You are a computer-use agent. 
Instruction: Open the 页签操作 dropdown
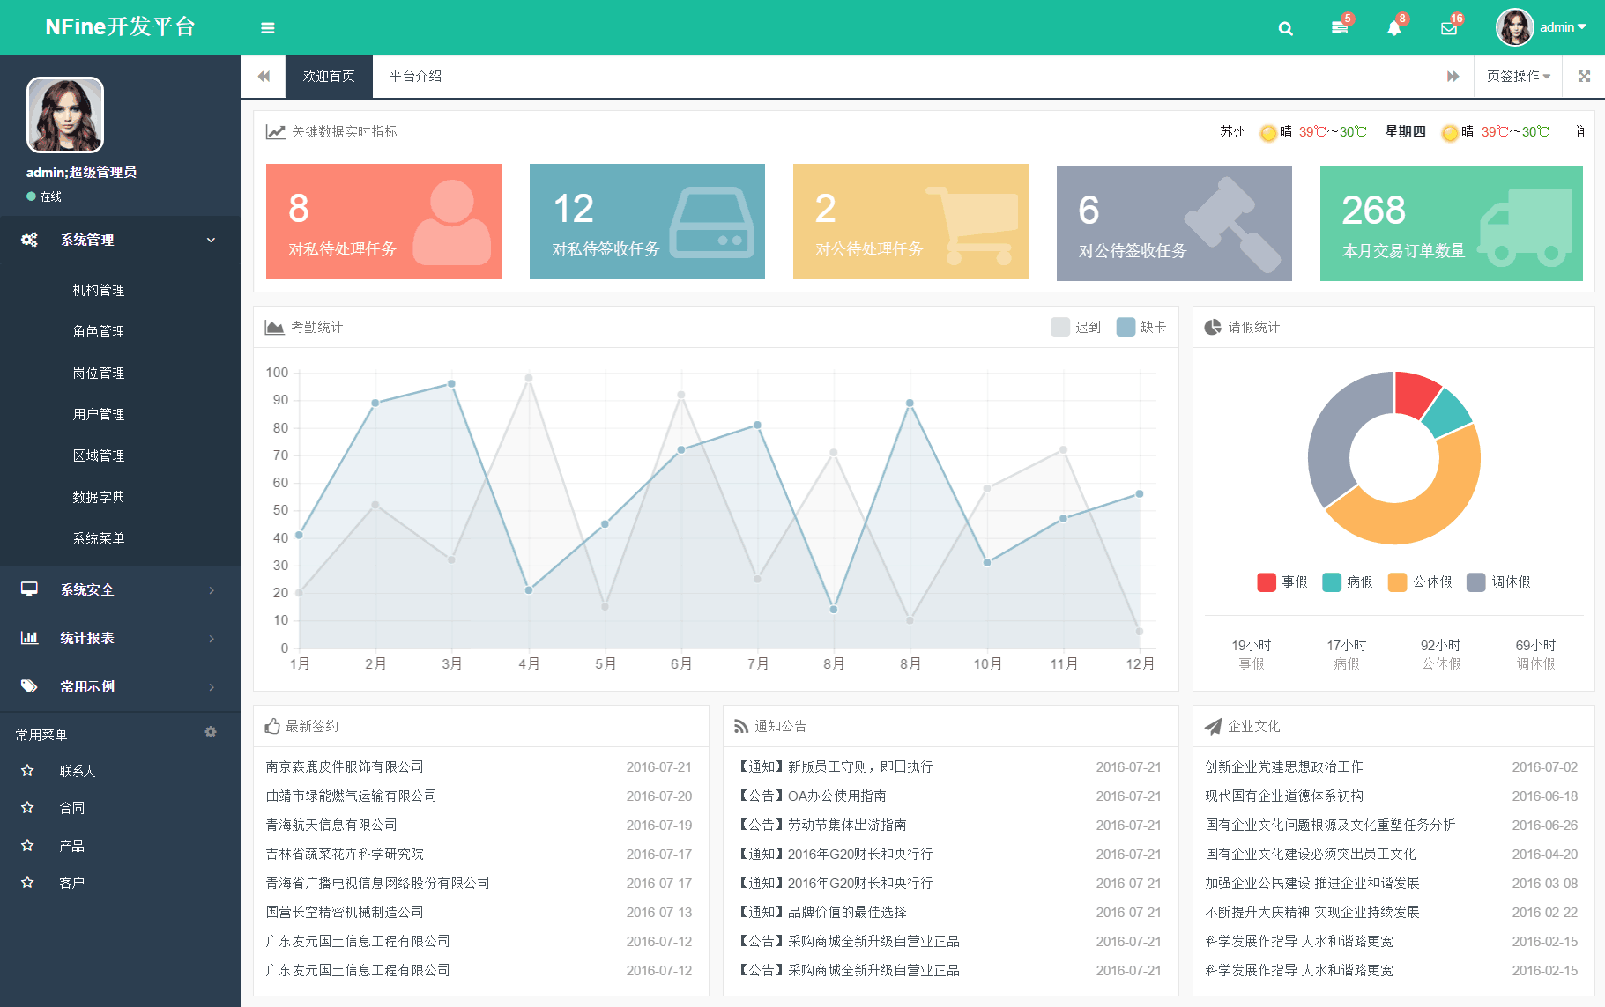click(1517, 76)
